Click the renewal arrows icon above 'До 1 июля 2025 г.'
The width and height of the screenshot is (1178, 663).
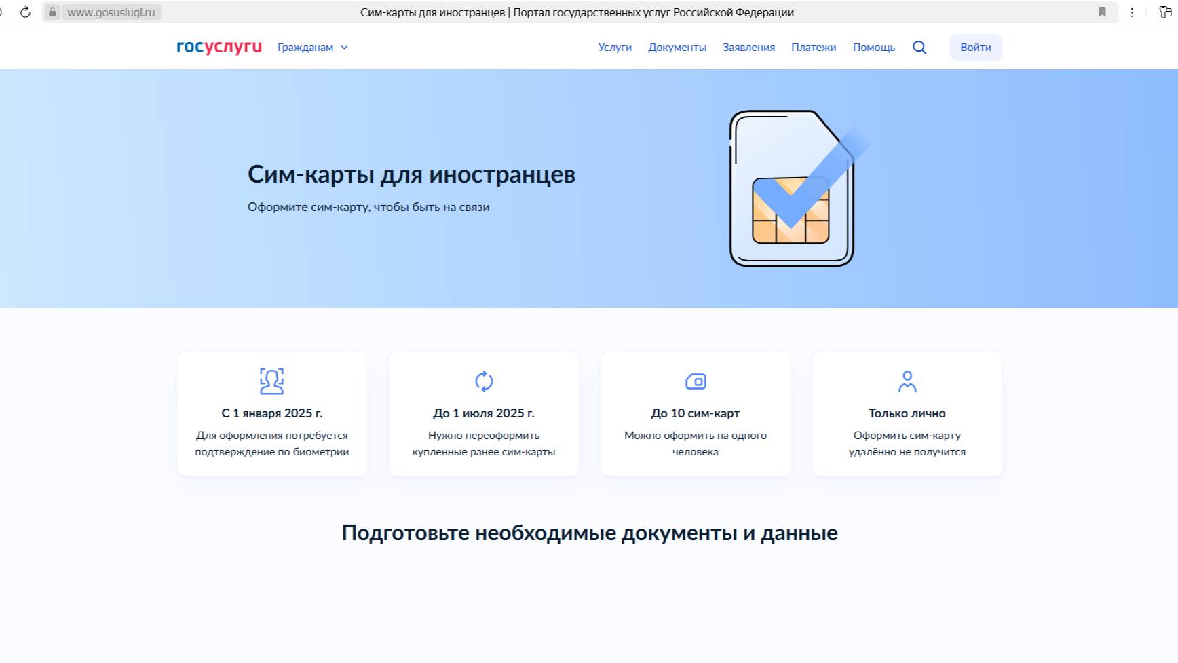[483, 381]
